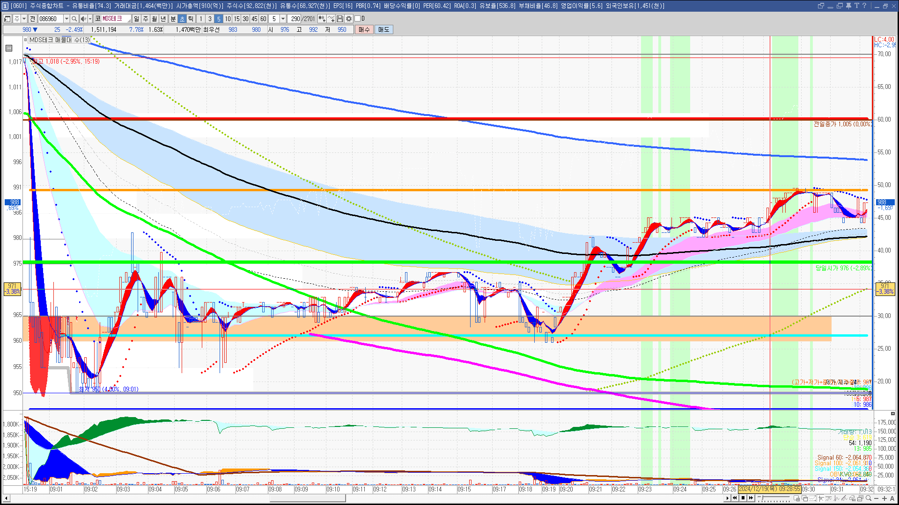Click the stock code input field
Image resolution: width=899 pixels, height=505 pixels.
pos(50,19)
